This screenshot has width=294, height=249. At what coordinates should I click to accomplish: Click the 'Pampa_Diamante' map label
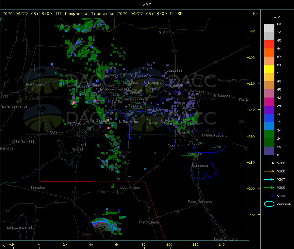click(14, 106)
